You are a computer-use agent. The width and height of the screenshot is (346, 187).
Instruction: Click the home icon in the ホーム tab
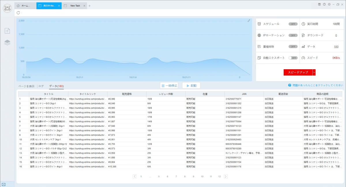coord(18,6)
